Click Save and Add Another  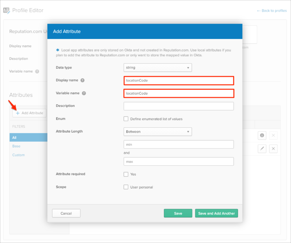point(216,213)
